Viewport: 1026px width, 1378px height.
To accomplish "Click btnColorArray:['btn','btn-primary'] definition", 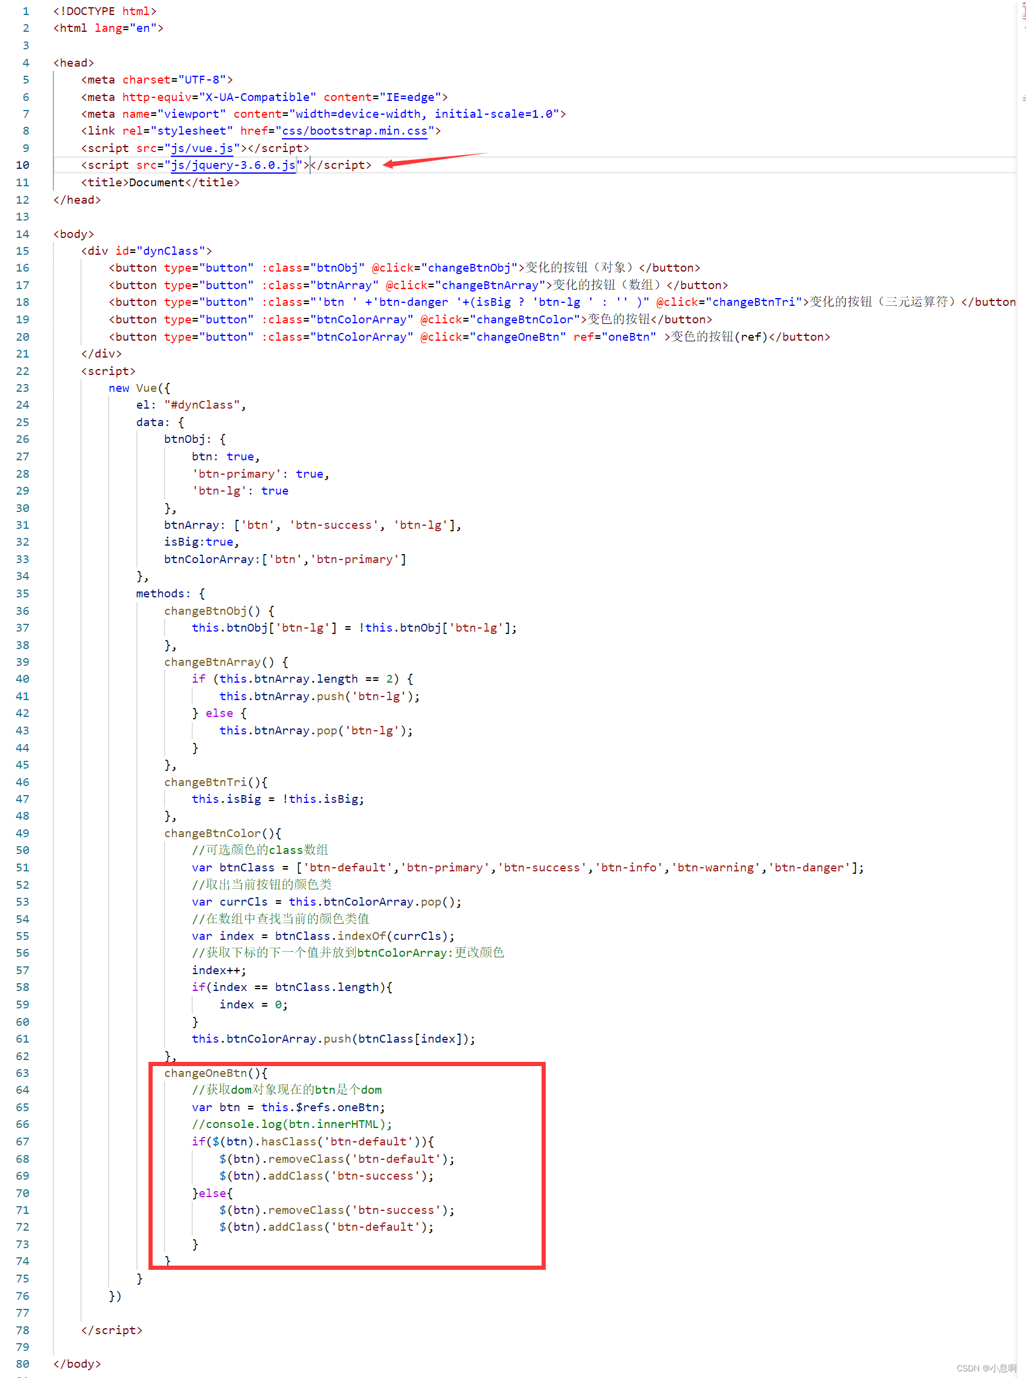I will point(285,559).
